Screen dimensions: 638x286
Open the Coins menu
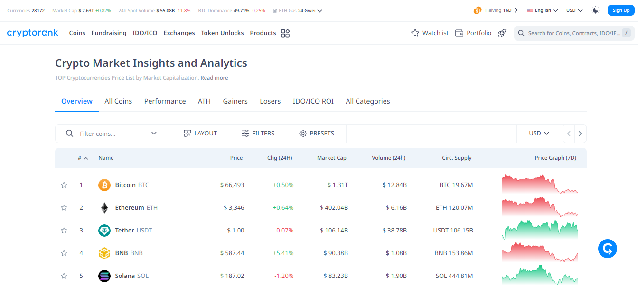pyautogui.click(x=77, y=33)
